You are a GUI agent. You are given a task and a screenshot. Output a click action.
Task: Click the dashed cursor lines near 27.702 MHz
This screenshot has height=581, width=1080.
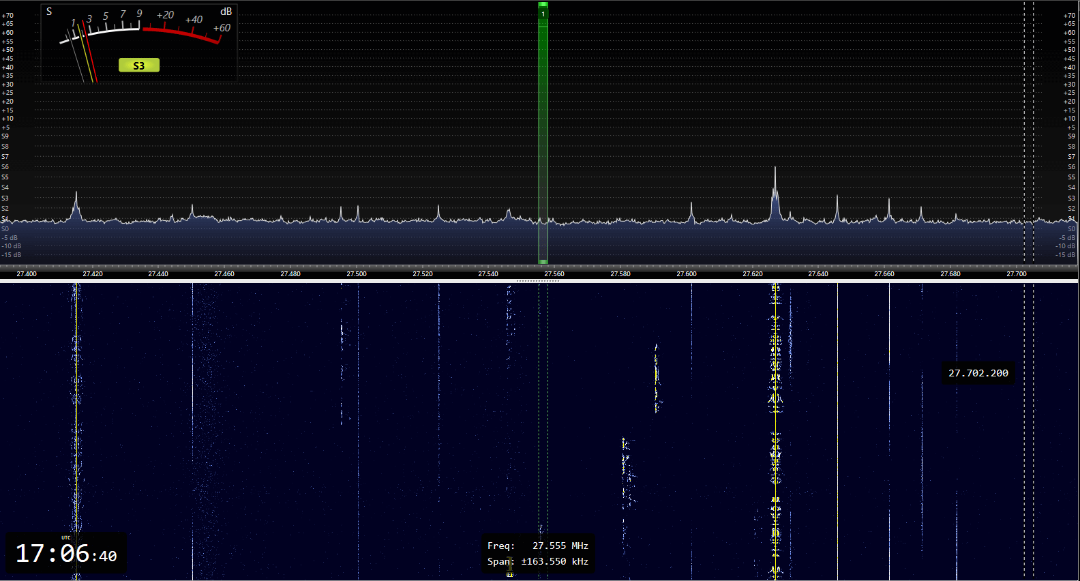pos(1028,136)
